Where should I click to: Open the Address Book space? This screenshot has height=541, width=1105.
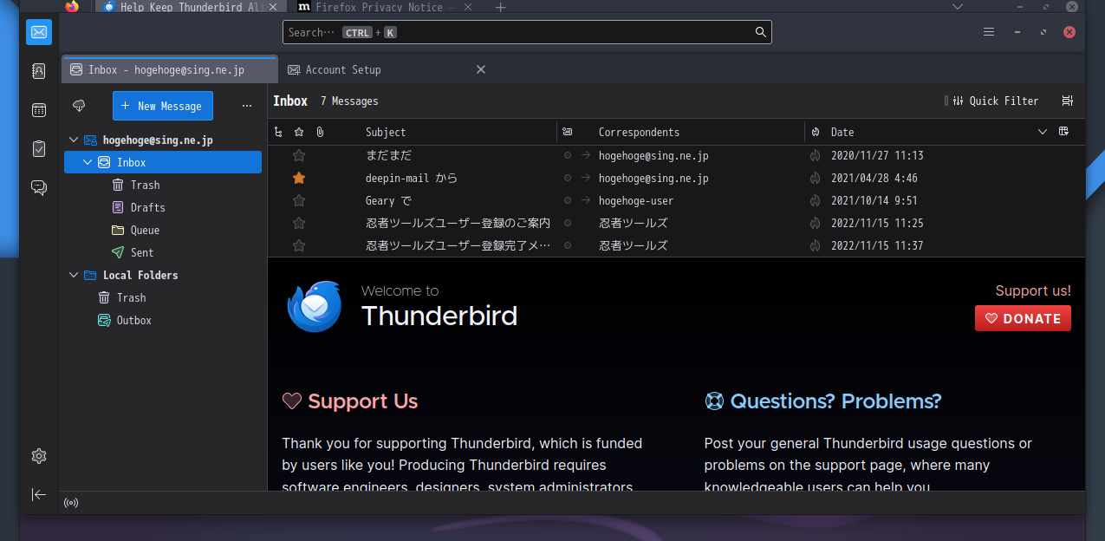click(x=39, y=70)
